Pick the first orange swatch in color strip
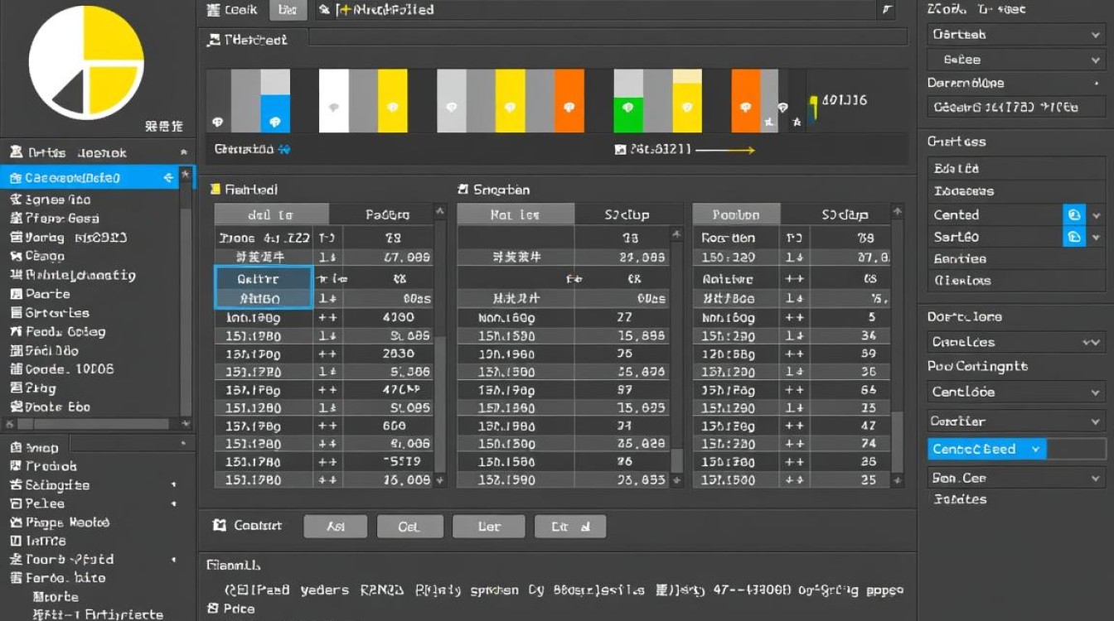Image resolution: width=1114 pixels, height=621 pixels. (569, 101)
